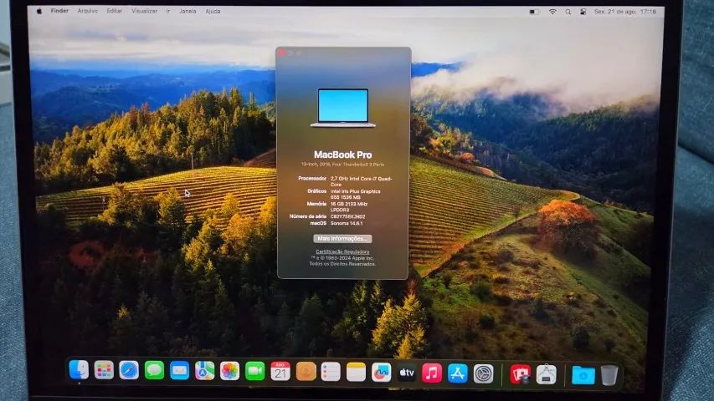The height and width of the screenshot is (401, 714).
Task: Open the blue Downloads folder in Dock
Action: pyautogui.click(x=583, y=375)
